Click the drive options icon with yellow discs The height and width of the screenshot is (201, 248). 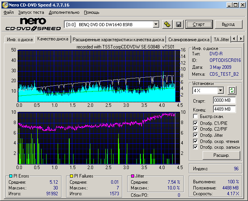click(167, 25)
